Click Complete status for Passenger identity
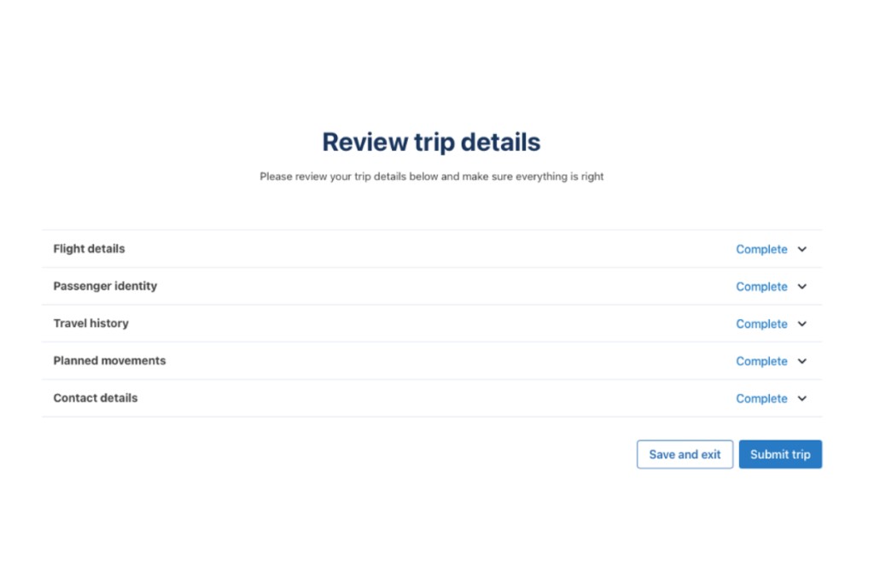 [x=761, y=287]
